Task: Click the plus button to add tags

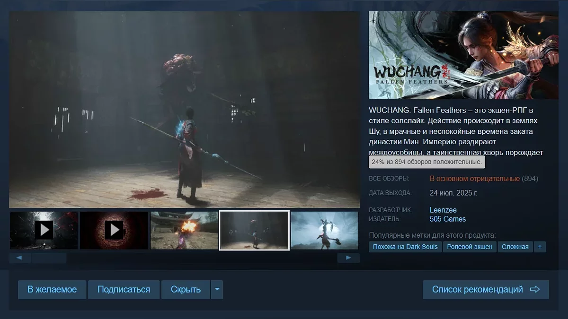Action: pos(540,247)
